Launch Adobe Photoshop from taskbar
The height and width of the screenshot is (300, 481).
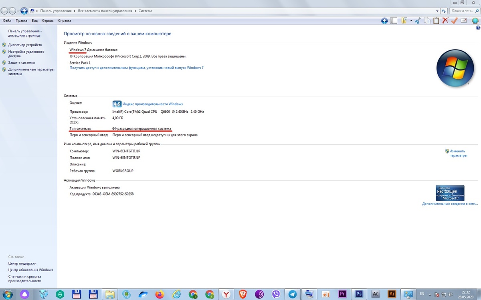tap(359, 294)
